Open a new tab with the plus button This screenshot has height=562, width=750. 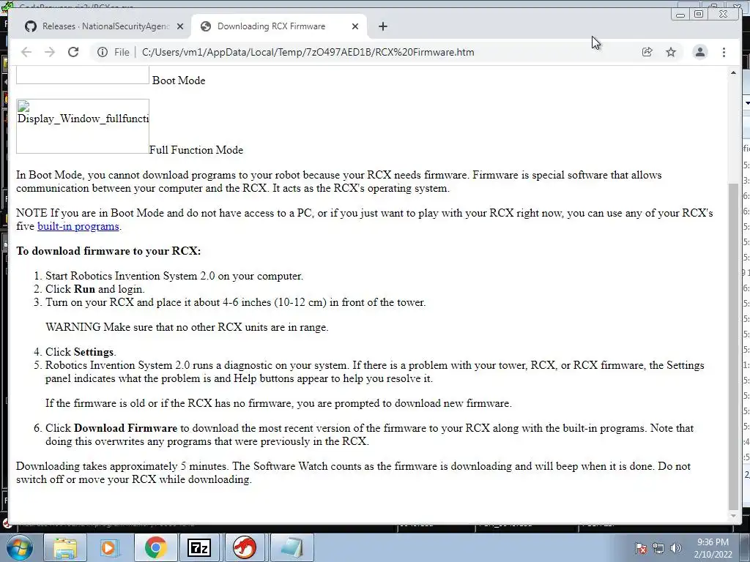(x=382, y=26)
